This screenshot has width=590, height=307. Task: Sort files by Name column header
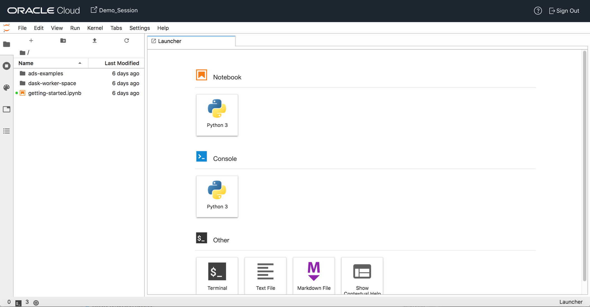26,63
